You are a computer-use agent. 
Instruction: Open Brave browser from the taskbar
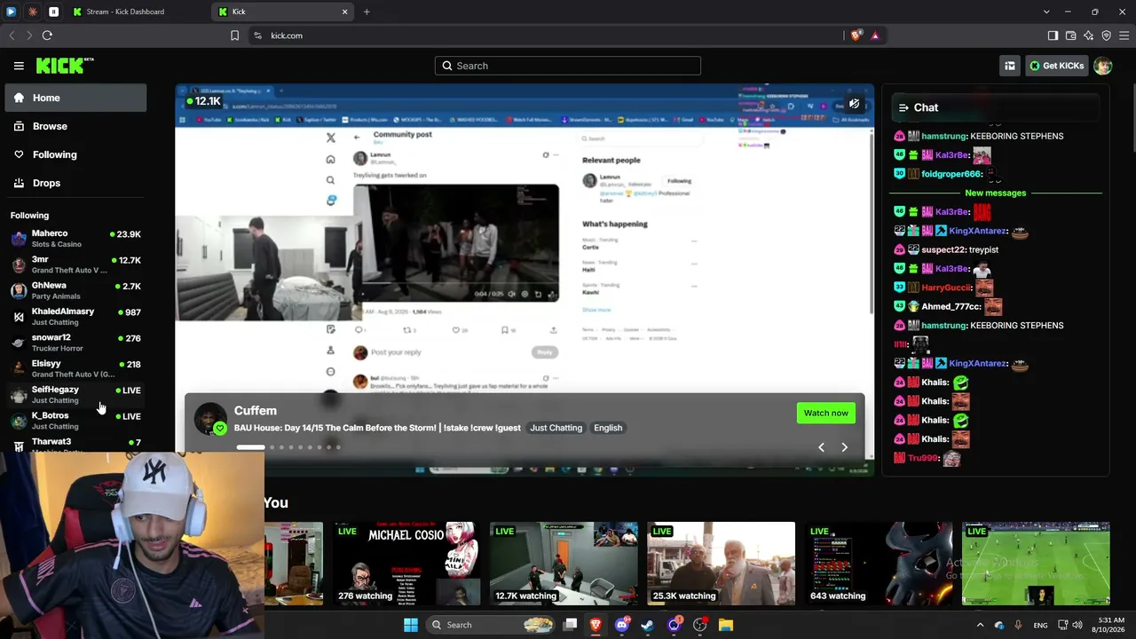point(596,625)
